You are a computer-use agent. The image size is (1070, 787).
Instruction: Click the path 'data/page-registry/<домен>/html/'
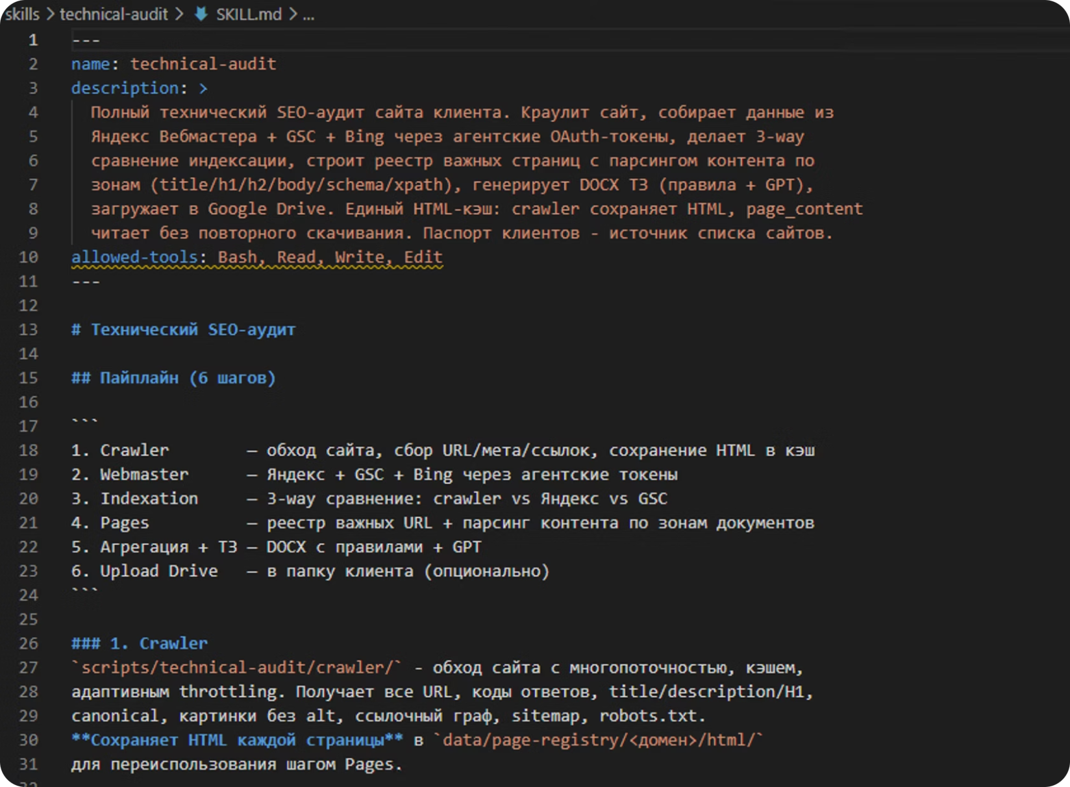point(598,740)
